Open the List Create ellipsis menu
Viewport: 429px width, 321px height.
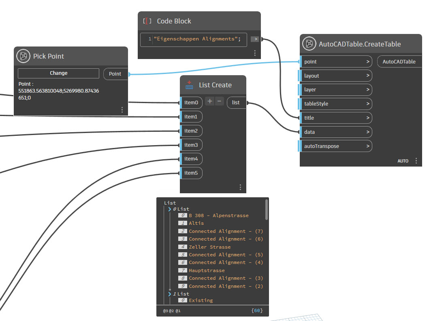240,187
